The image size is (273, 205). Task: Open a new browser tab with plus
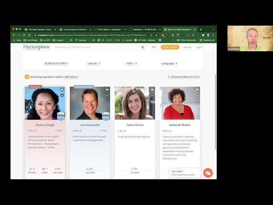coord(201,29)
